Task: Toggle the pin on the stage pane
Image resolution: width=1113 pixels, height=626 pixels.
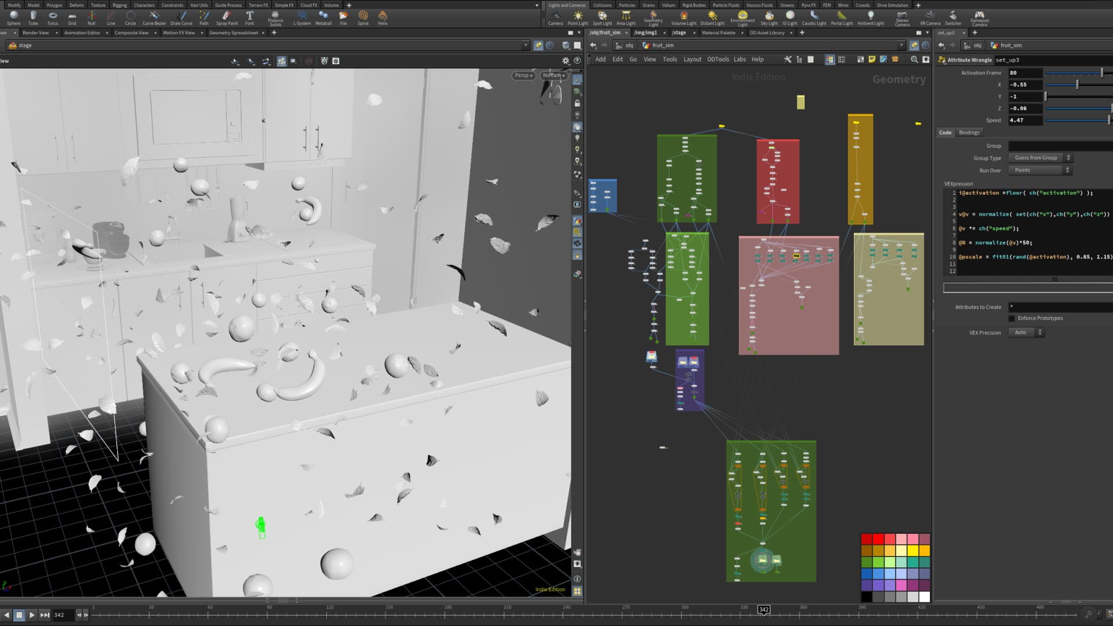Action: point(539,45)
